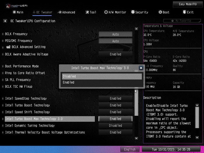
Task: Switch to Easy Mode (F6)
Action: pos(188,4)
